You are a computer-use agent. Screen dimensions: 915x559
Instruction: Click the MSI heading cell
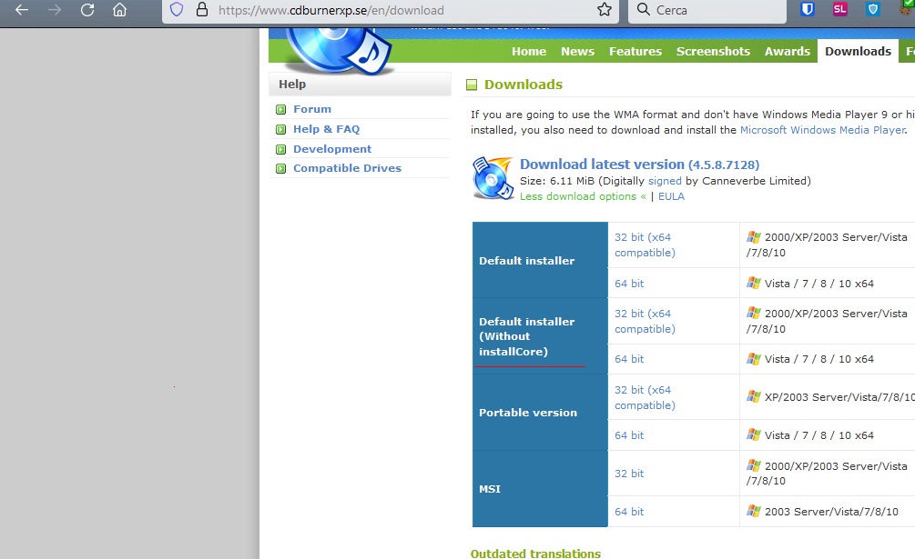tap(540, 488)
